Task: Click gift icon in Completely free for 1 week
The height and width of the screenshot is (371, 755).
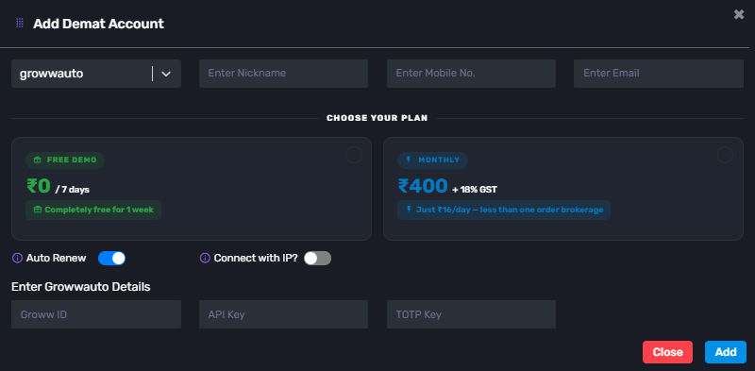Action: pos(38,211)
